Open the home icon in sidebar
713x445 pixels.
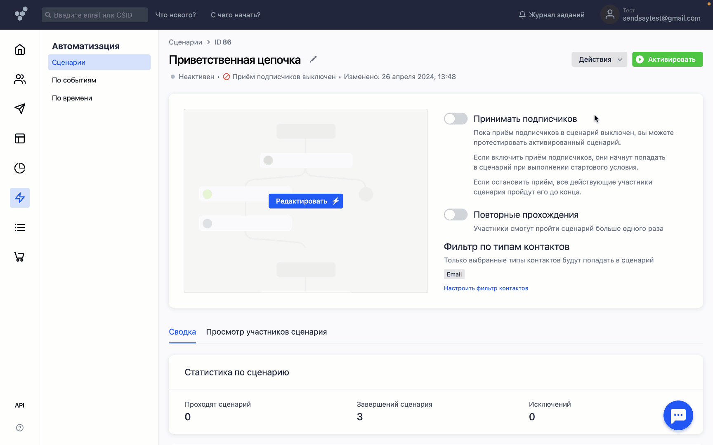[x=20, y=50]
